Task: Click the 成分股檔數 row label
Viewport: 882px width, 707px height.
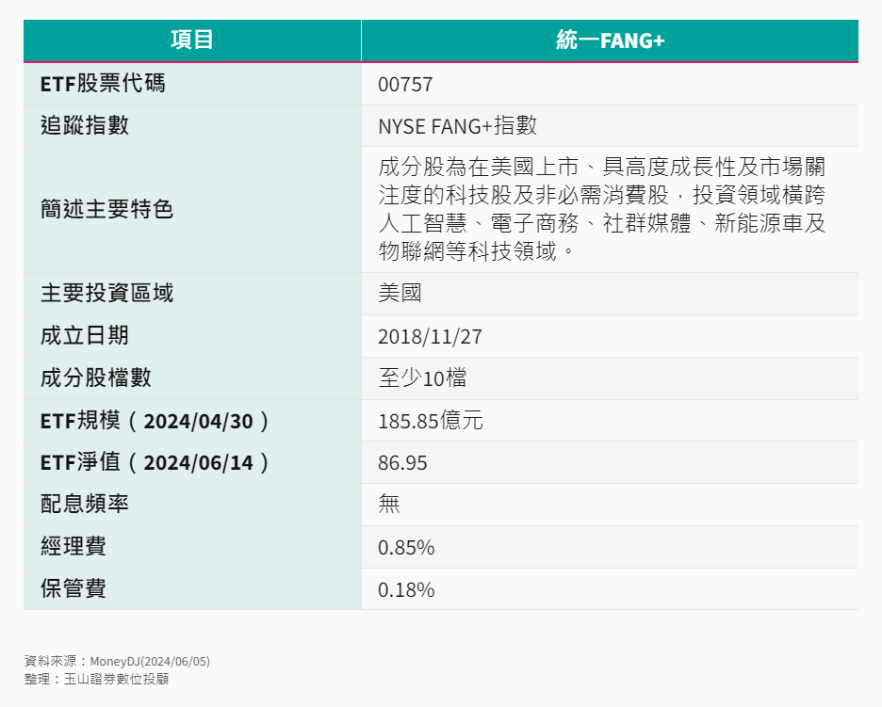Action: [95, 378]
